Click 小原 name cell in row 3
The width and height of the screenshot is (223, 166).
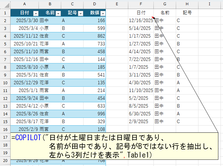(50, 28)
